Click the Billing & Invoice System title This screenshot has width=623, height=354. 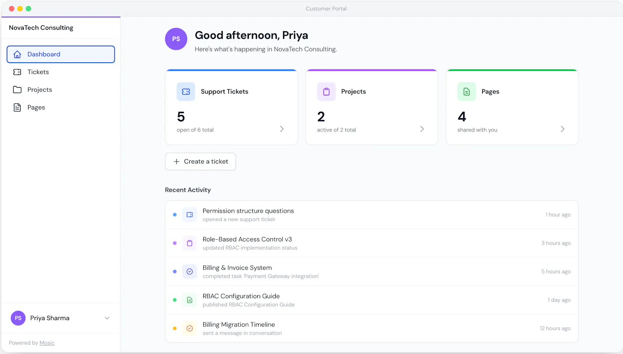tap(237, 268)
